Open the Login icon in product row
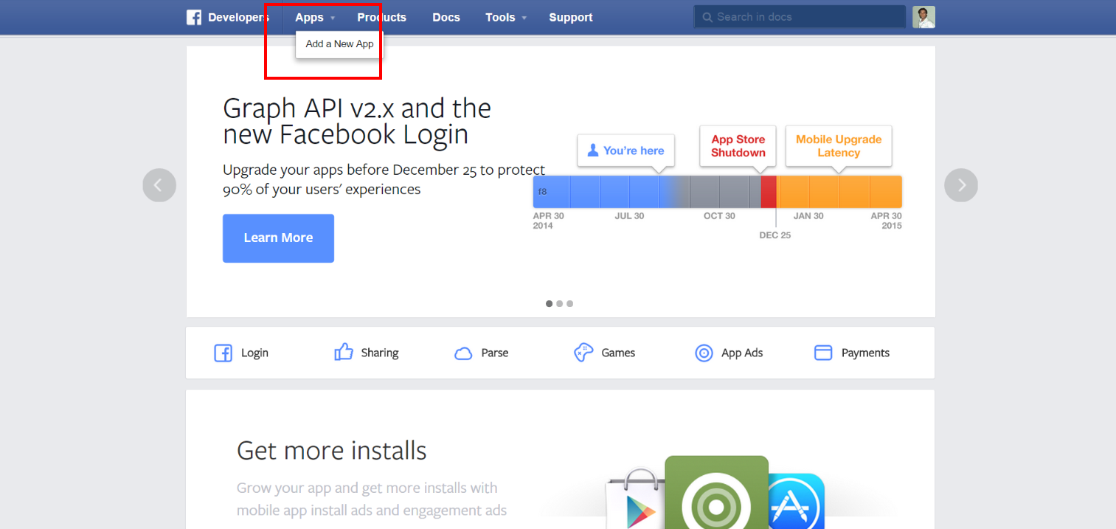The image size is (1116, 529). (x=223, y=353)
